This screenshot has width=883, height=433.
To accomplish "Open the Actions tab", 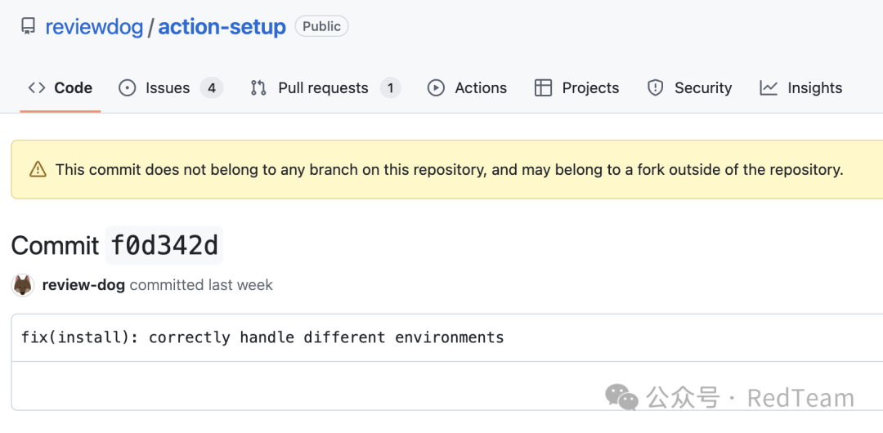I will pos(467,88).
